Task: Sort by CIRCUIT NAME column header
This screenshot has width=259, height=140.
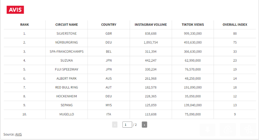Action: [x=67, y=25]
